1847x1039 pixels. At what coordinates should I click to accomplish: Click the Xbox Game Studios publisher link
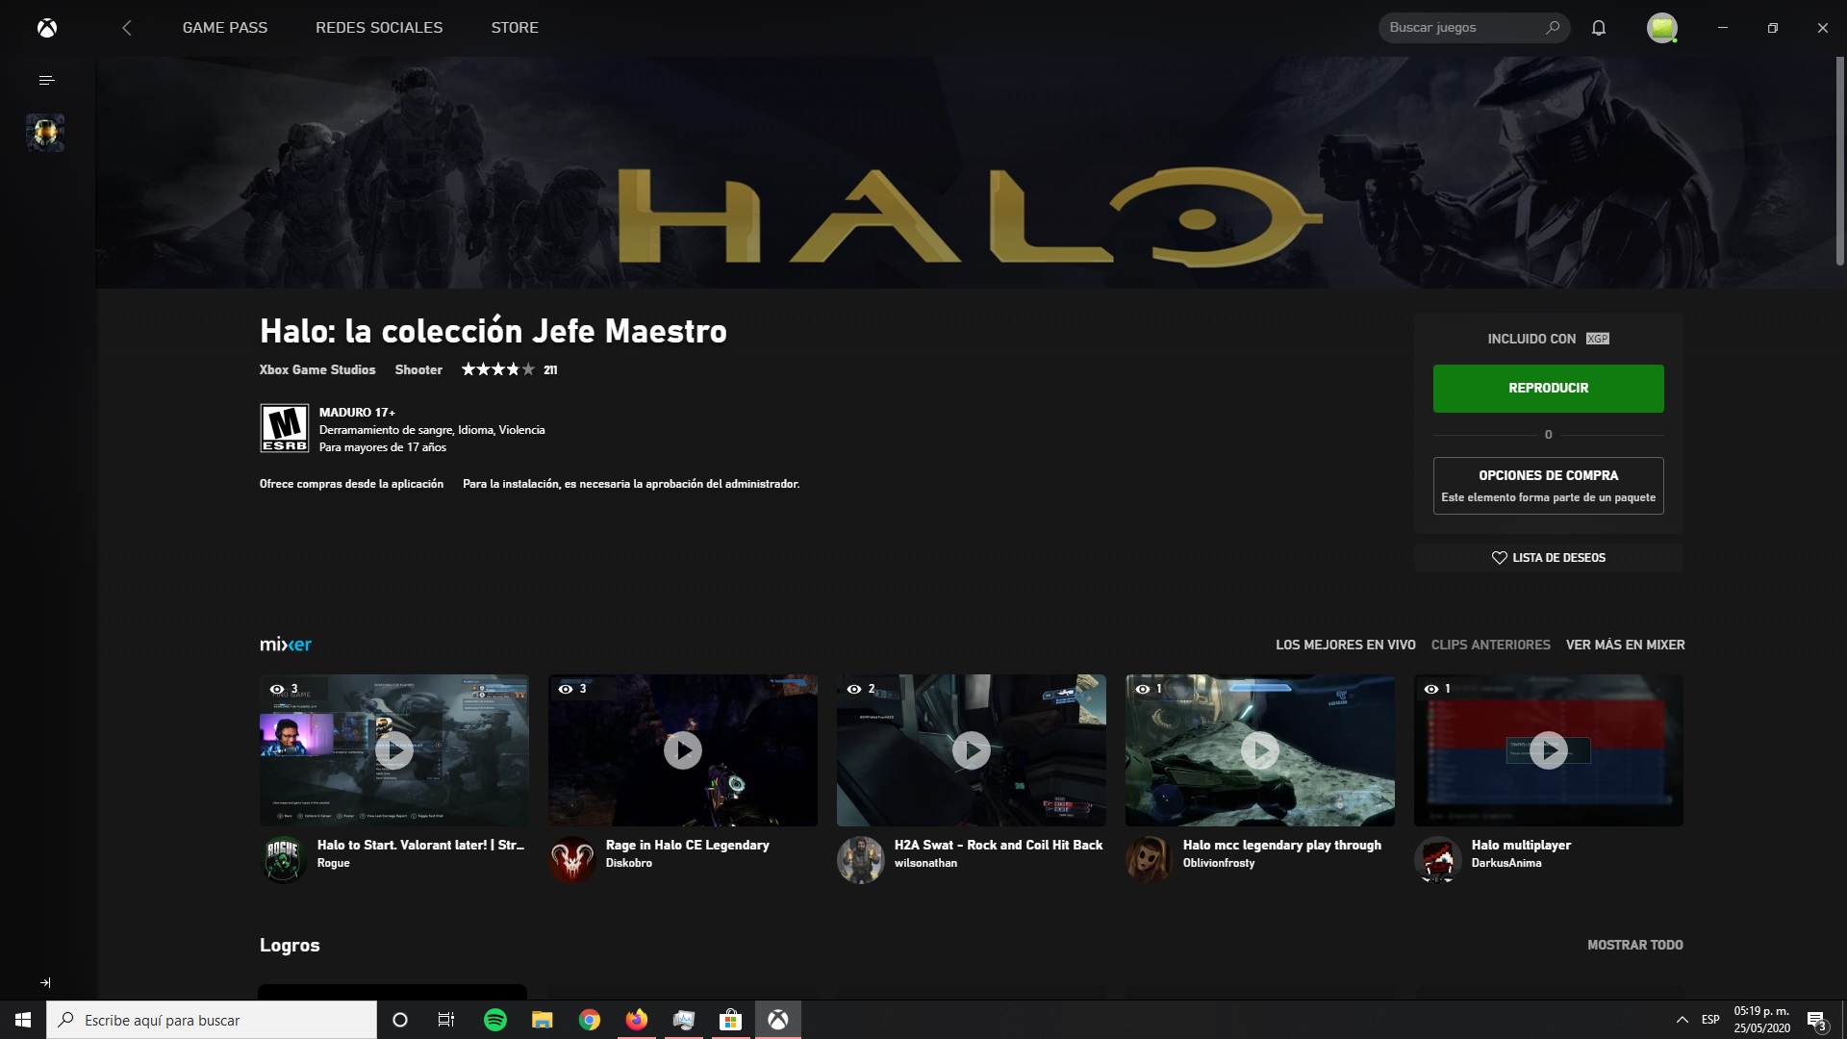pyautogui.click(x=317, y=369)
